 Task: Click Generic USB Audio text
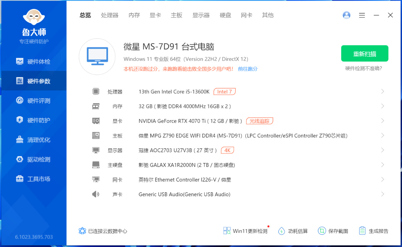[x=184, y=194]
